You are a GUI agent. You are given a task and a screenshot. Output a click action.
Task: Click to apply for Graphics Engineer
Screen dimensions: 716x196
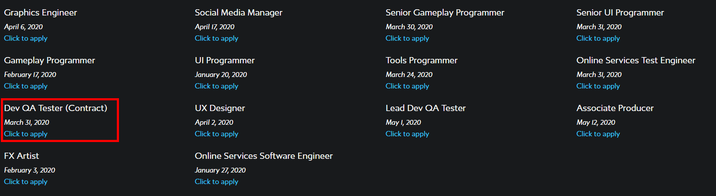(26, 38)
